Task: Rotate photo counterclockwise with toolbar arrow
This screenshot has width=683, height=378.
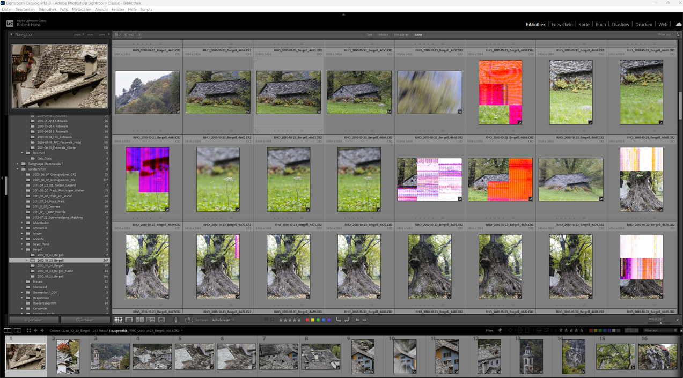Action: coord(338,320)
